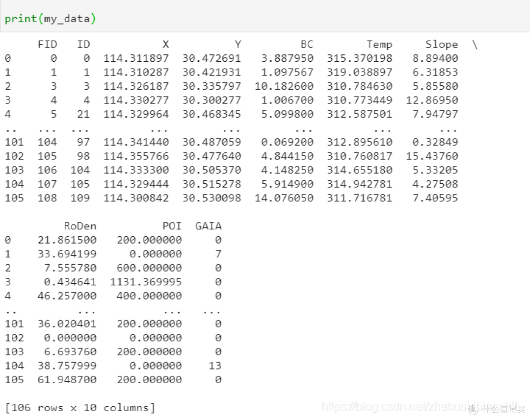Viewport: 530px width, 420px height.
Task: Select the FID column header
Action: [x=47, y=45]
